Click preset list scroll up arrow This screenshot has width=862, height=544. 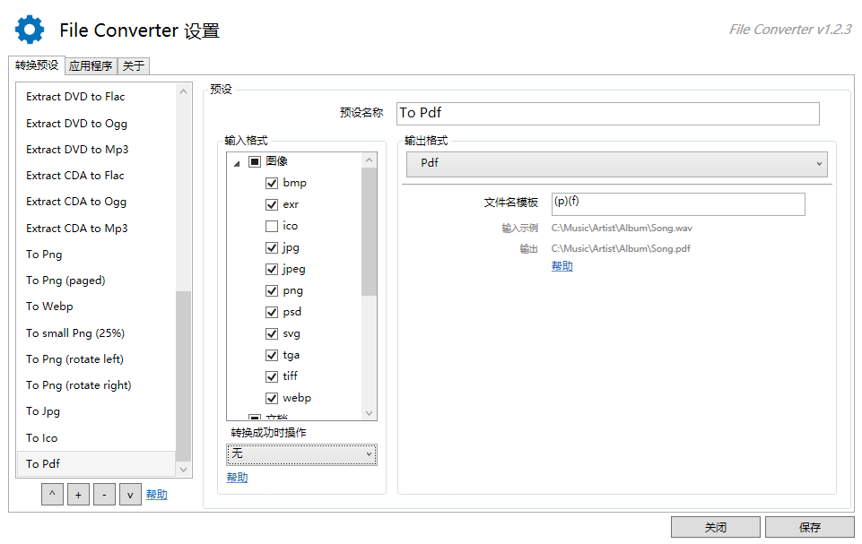[x=184, y=91]
